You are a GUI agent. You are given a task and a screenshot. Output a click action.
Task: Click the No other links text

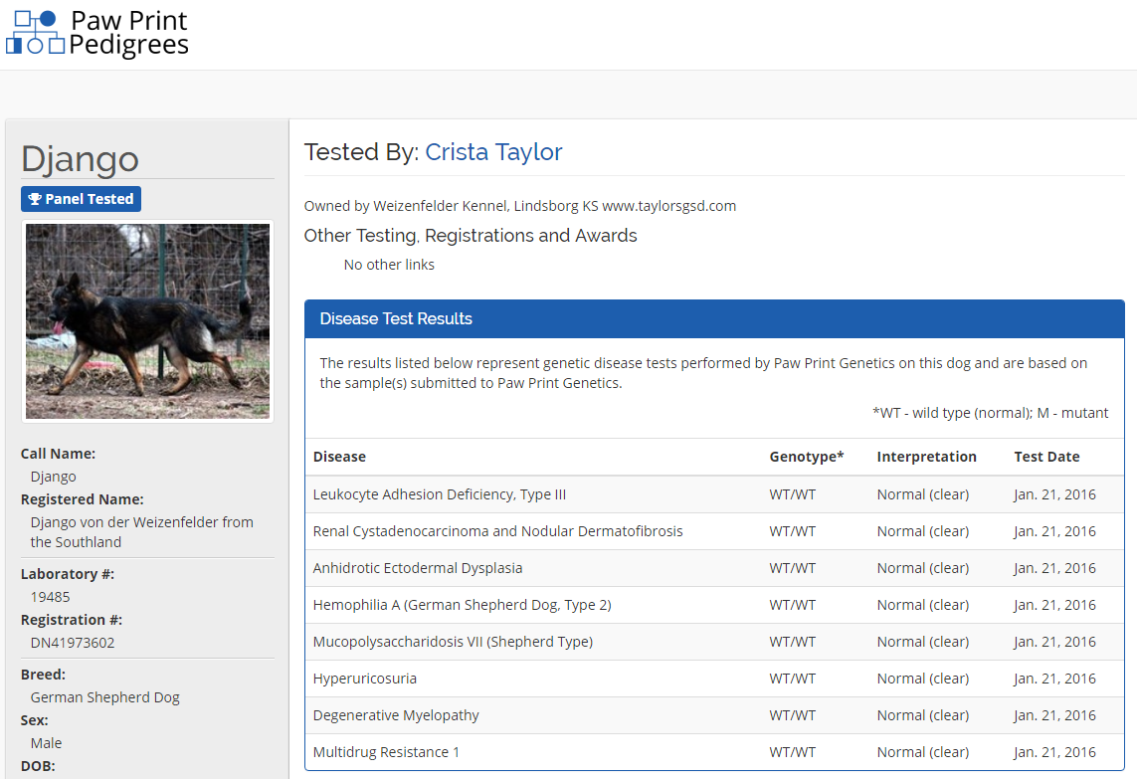[389, 265]
